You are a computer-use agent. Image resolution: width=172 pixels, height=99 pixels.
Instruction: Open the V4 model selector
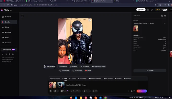pyautogui.click(x=133, y=91)
